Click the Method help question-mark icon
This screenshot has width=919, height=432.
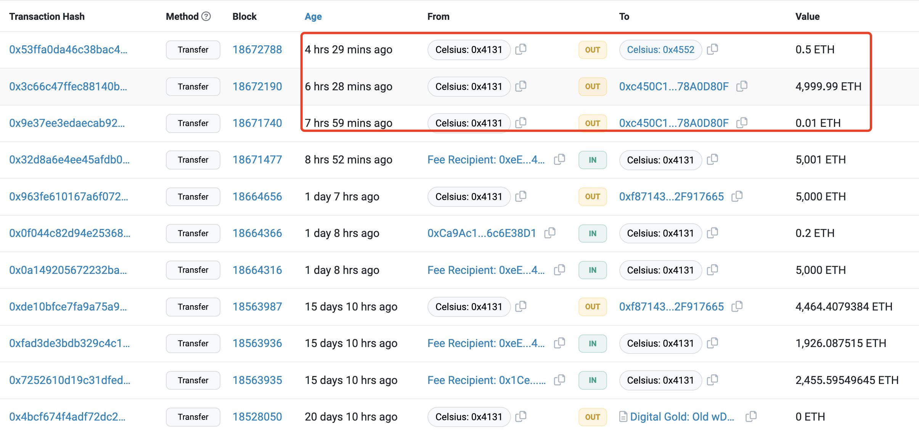(x=206, y=16)
